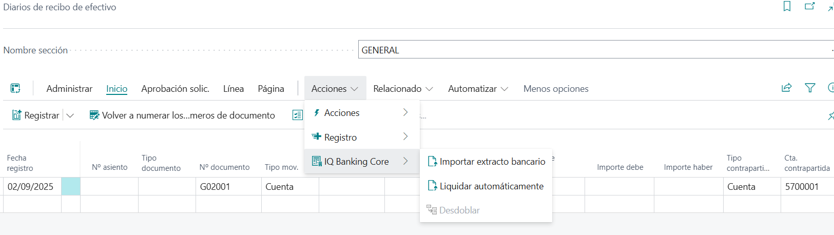The height and width of the screenshot is (235, 834).
Task: Expand the Acciones submenu chevron
Action: [405, 112]
